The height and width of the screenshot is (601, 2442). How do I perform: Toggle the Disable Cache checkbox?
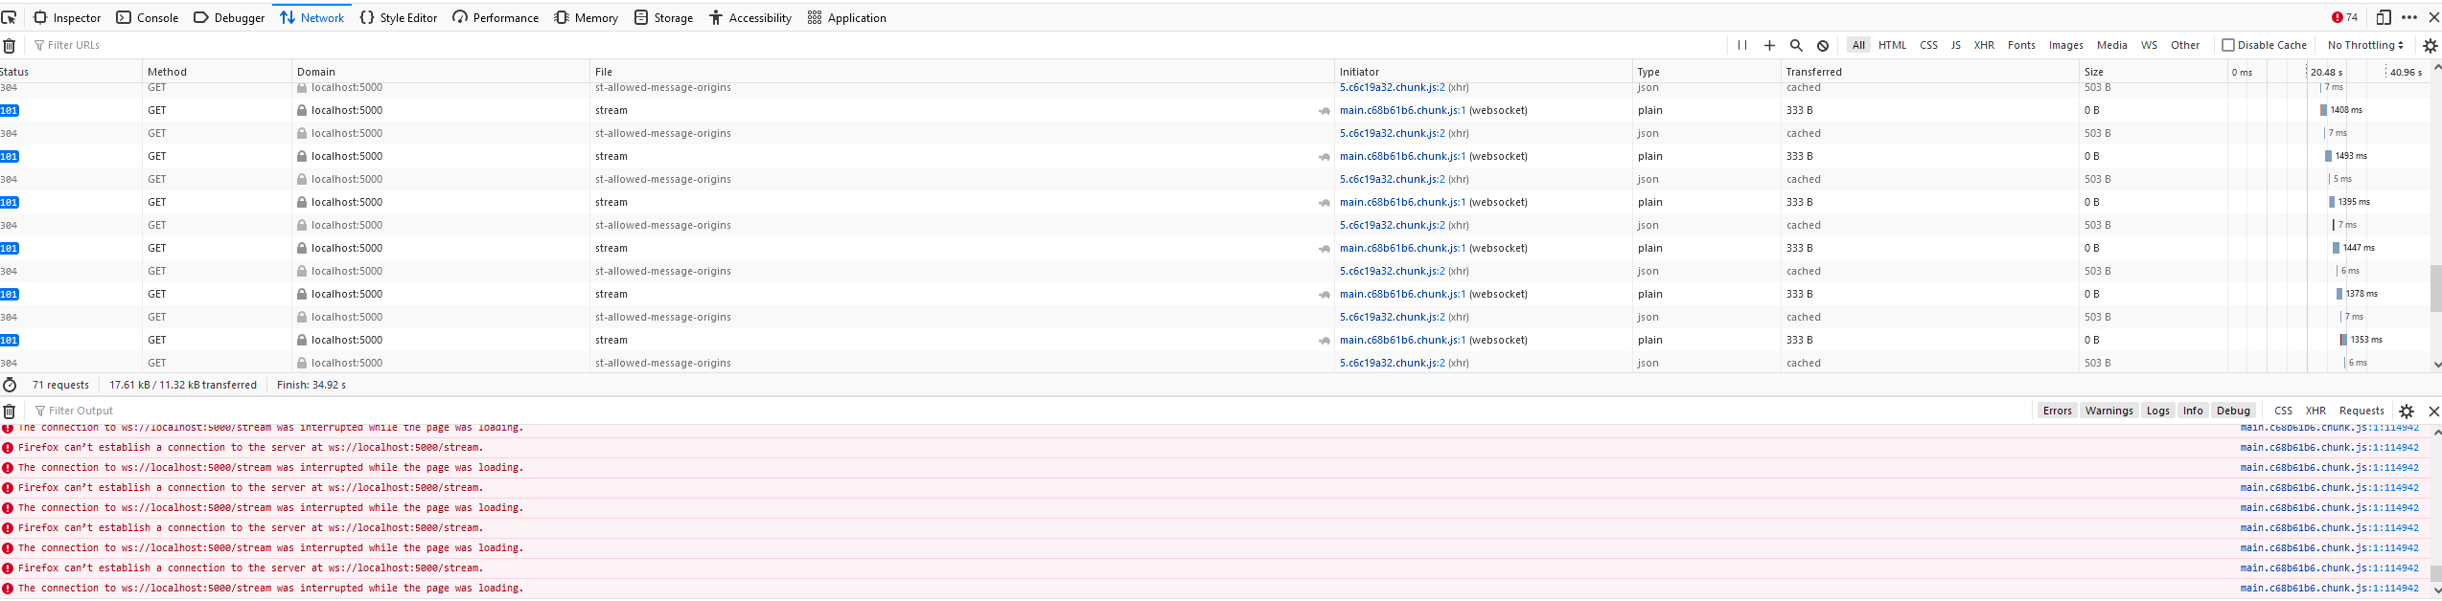click(2228, 45)
